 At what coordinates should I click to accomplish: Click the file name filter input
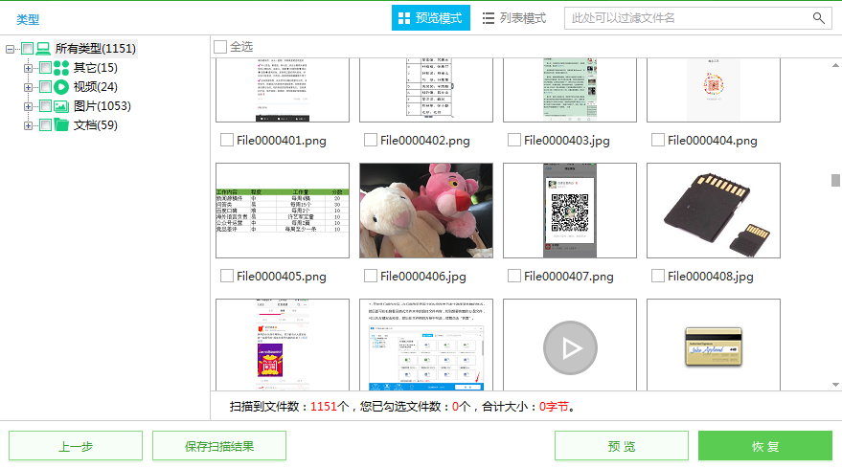click(687, 18)
